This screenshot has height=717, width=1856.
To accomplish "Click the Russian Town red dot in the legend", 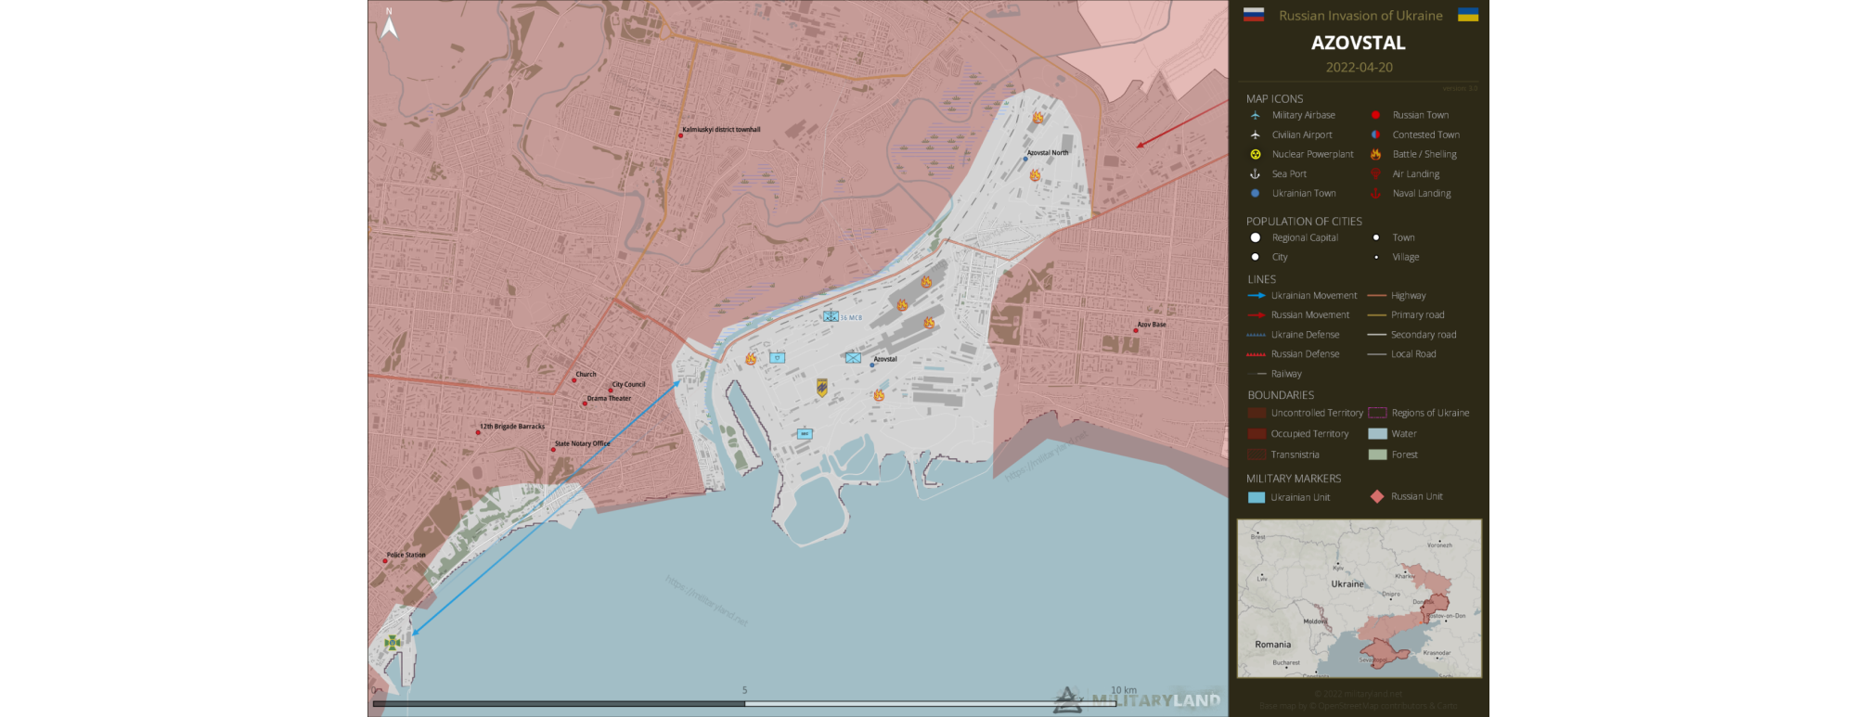I will coord(1375,115).
